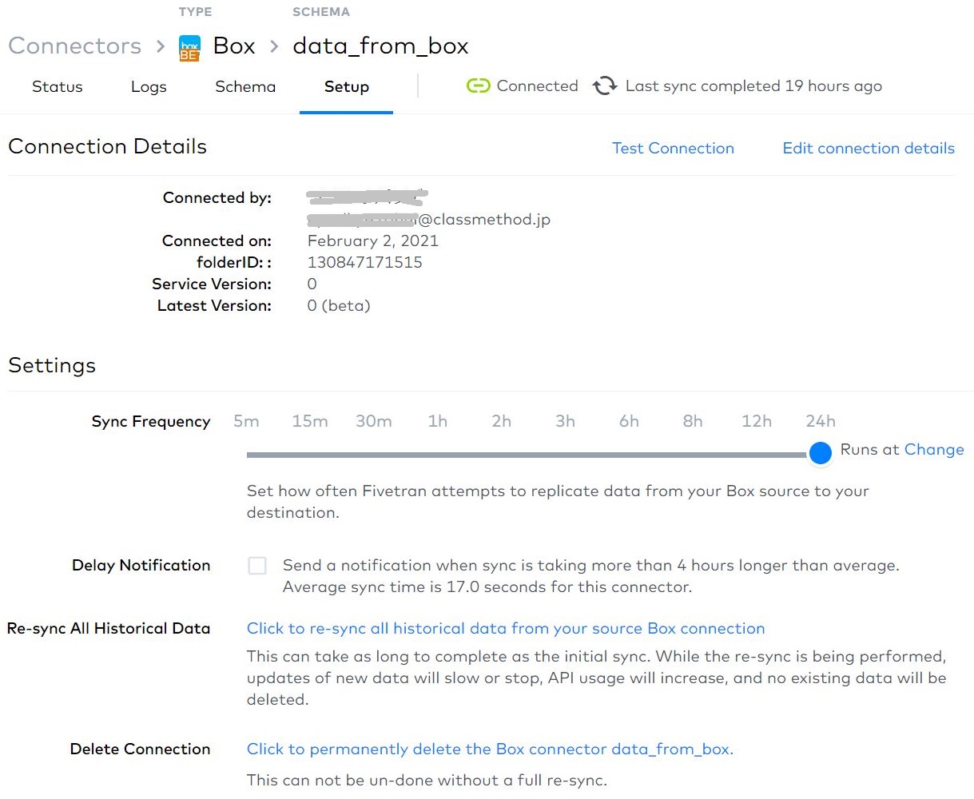Click the sync arrows icon

pyautogui.click(x=605, y=86)
